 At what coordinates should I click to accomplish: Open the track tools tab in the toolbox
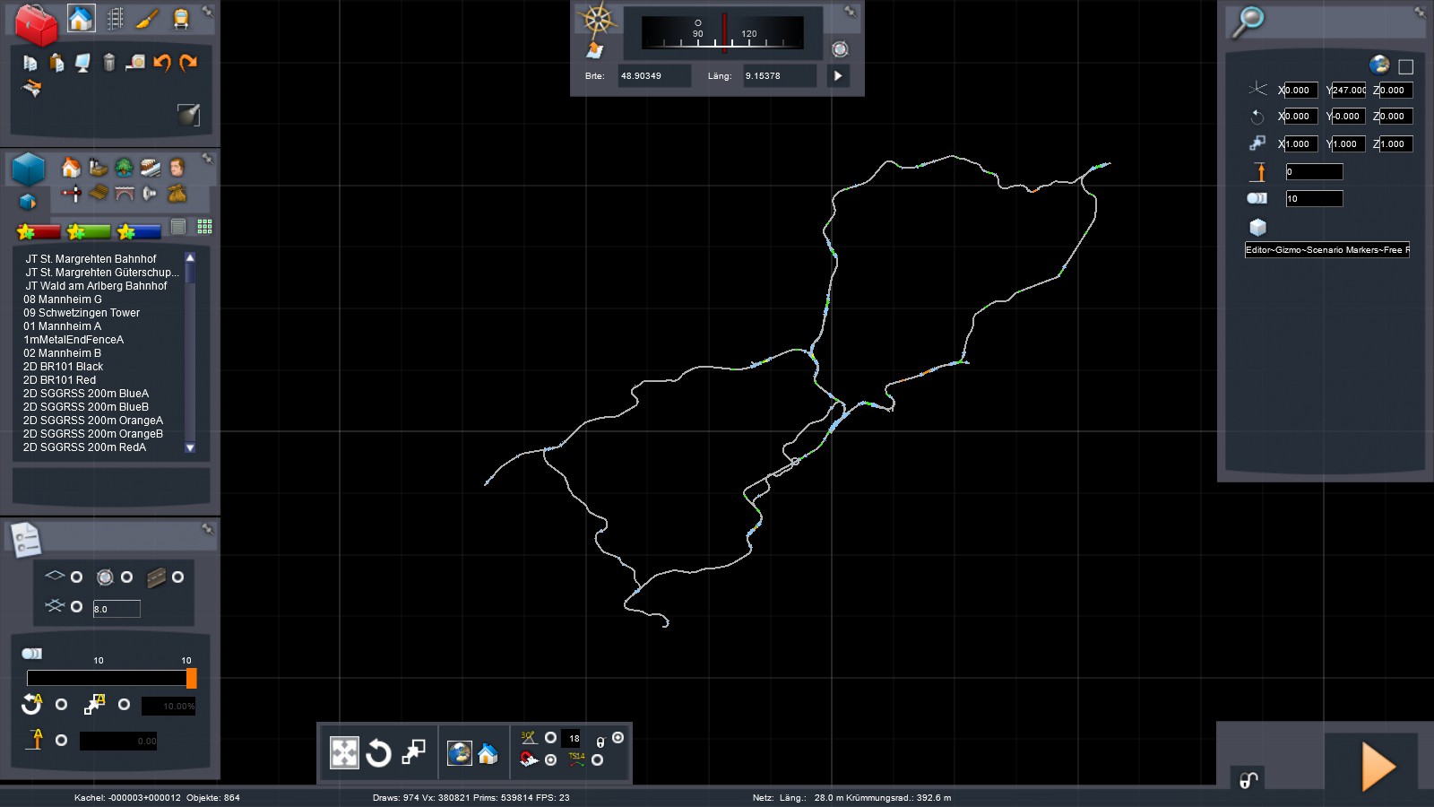click(x=115, y=19)
